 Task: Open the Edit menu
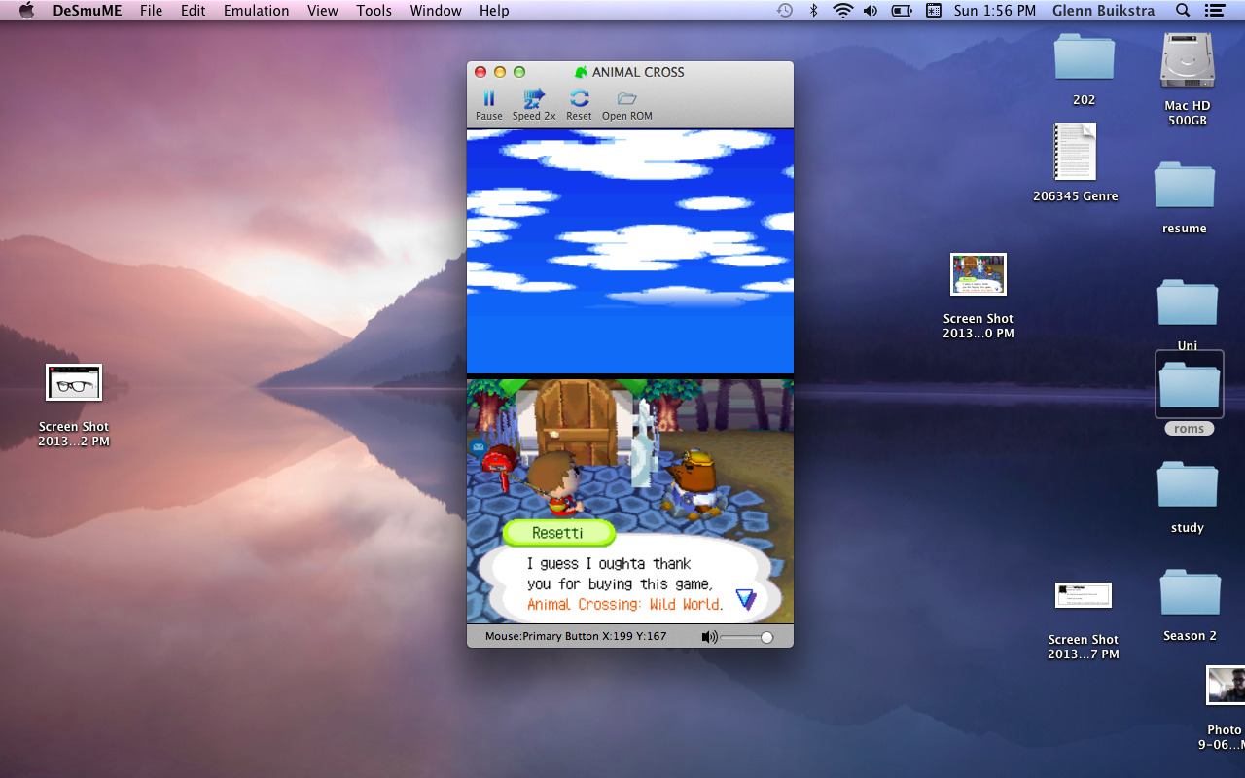pyautogui.click(x=193, y=11)
